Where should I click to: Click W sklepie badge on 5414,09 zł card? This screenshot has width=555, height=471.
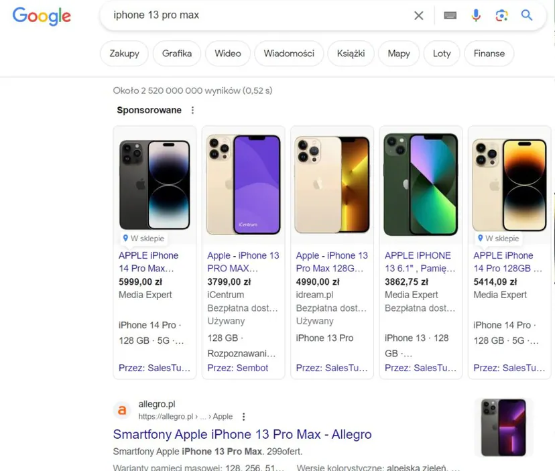(x=499, y=239)
